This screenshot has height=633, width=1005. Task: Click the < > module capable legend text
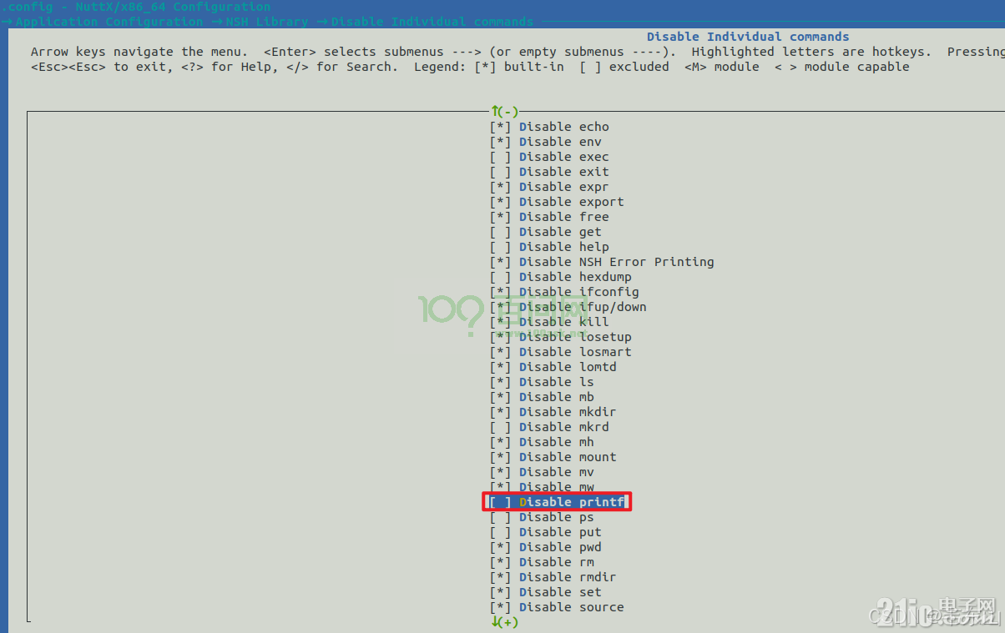[842, 67]
